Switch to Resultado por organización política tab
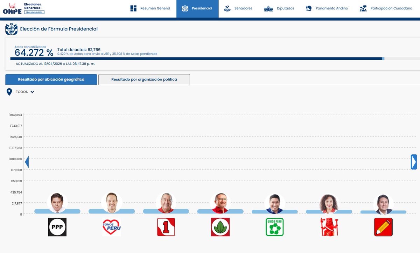This screenshot has height=253, width=420. (144, 79)
